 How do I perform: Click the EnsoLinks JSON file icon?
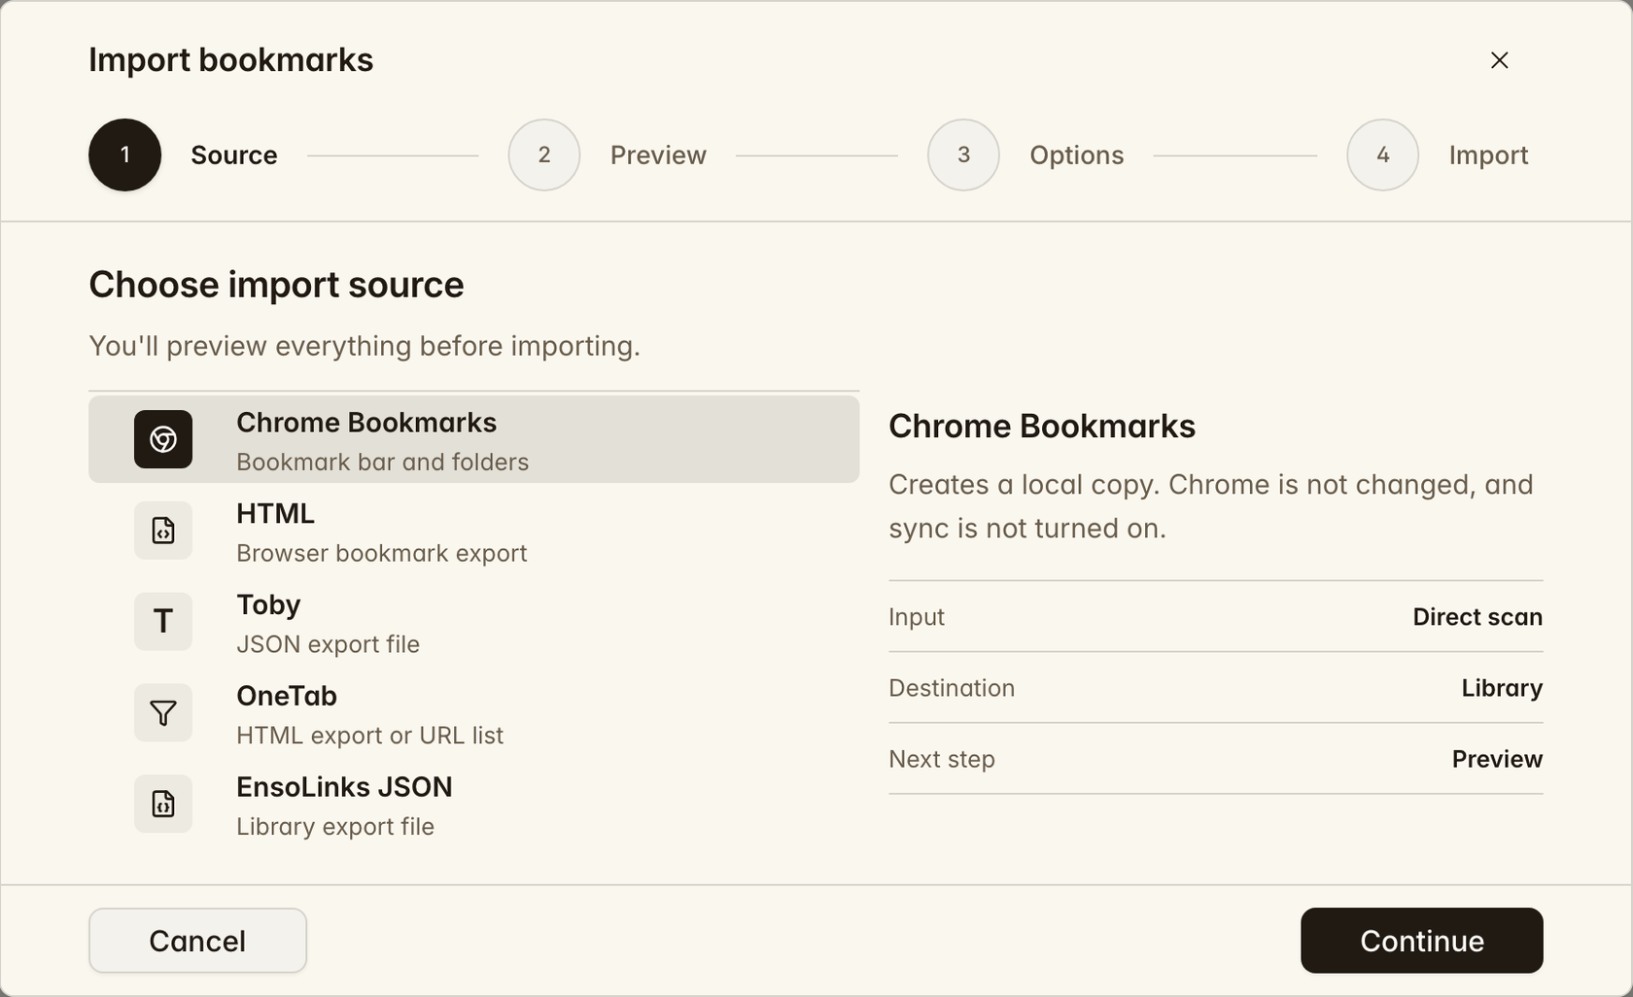163,804
